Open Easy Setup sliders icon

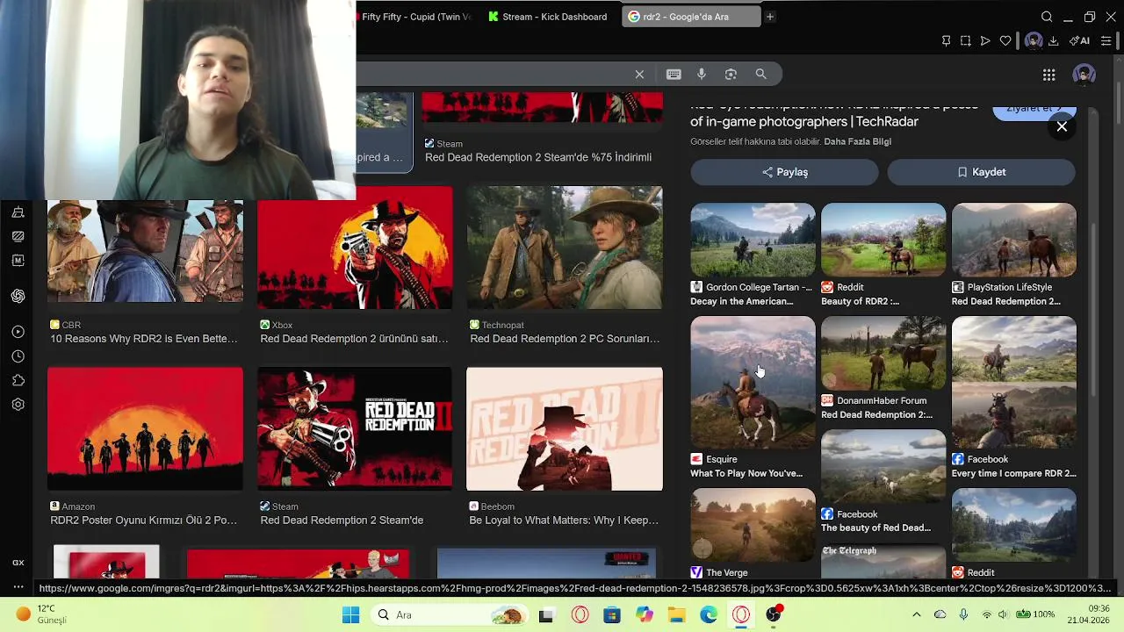(x=1106, y=40)
